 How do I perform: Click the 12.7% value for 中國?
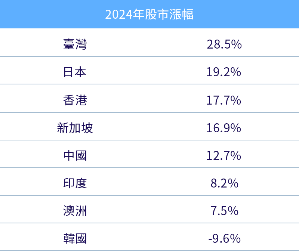tap(224, 155)
